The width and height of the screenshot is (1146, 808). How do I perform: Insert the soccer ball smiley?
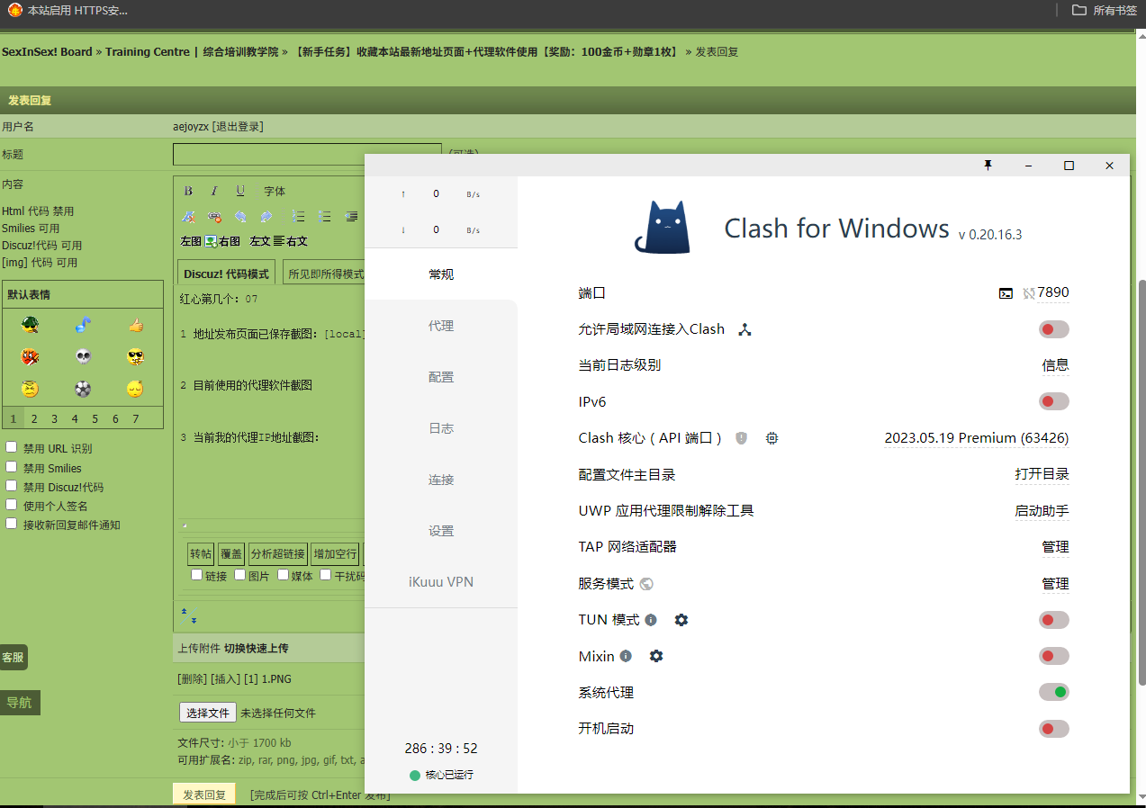84,390
